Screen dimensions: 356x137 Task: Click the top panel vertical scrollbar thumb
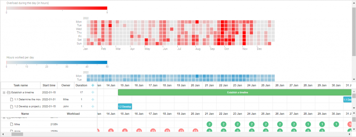[354, 31]
